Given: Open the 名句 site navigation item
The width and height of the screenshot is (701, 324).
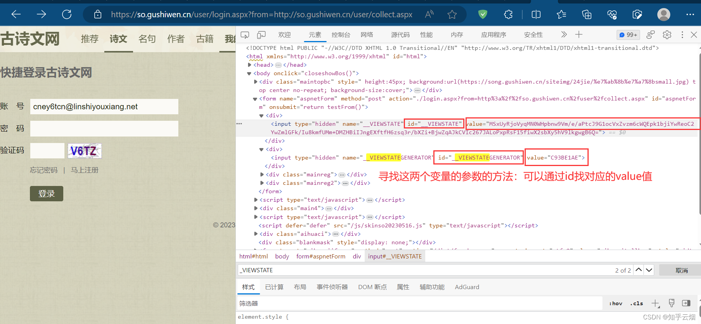Looking at the screenshot, I should (x=147, y=39).
